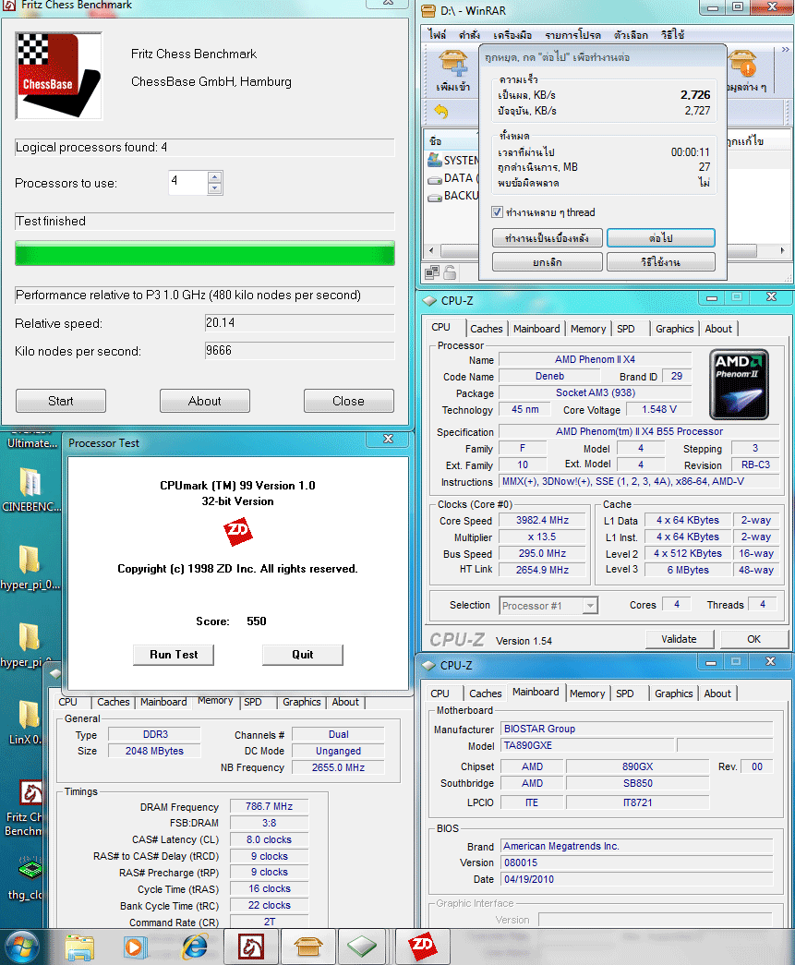Open the วิธีใช้ menu in WinRAR
795x965 pixels.
[672, 34]
